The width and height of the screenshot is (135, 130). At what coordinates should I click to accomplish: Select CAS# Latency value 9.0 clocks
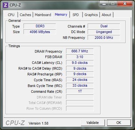tap(80, 63)
